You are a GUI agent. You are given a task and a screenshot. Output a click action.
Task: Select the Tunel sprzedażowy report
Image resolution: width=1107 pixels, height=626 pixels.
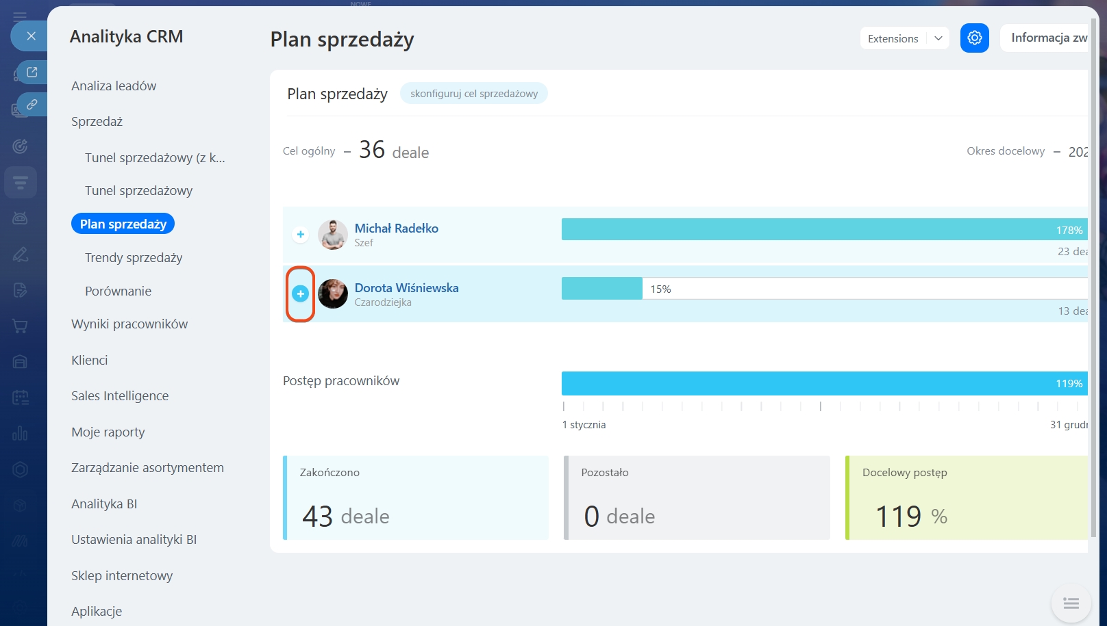tap(138, 191)
